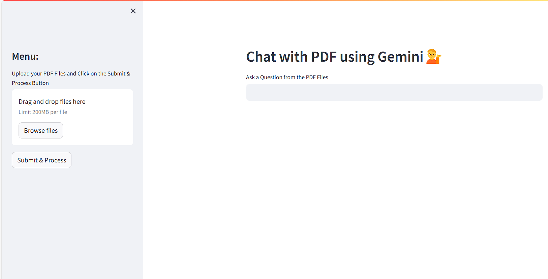This screenshot has width=548, height=279.
Task: Focus the question text input field
Action: click(x=394, y=92)
